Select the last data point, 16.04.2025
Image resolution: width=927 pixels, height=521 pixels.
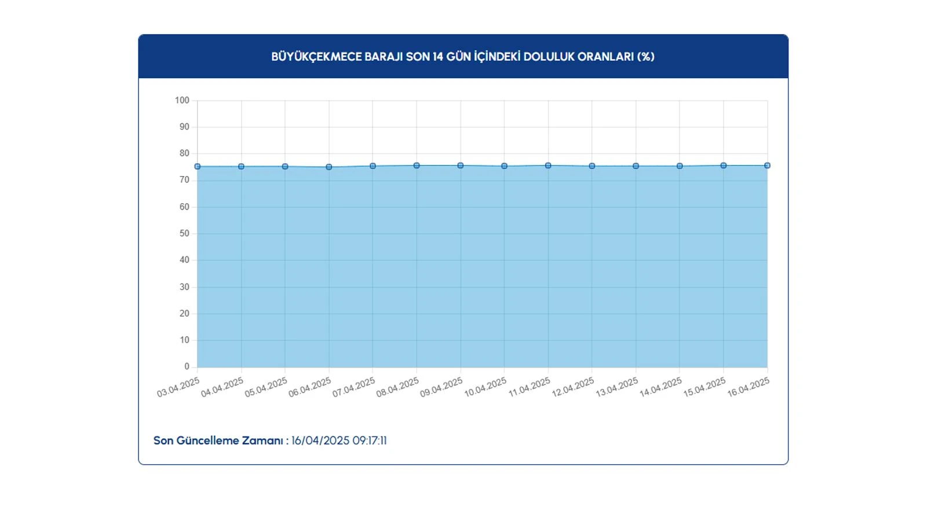pos(767,166)
